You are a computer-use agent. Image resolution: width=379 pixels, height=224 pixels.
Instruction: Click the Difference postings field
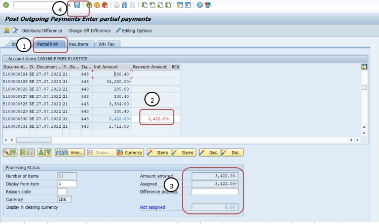click(215, 192)
